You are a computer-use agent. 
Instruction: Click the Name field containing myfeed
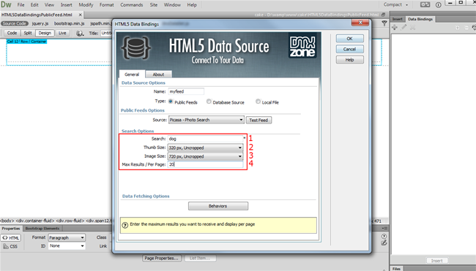pyautogui.click(x=186, y=91)
